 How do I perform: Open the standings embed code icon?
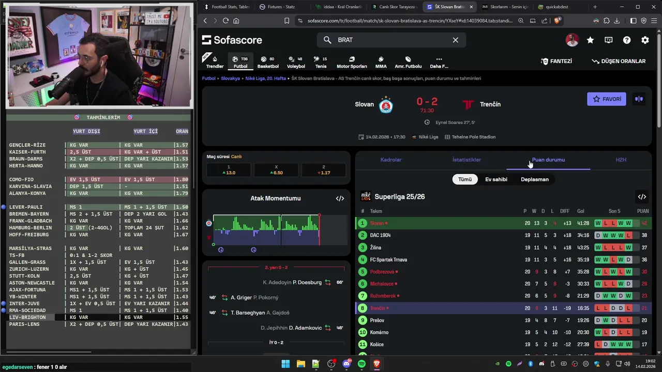click(x=642, y=197)
